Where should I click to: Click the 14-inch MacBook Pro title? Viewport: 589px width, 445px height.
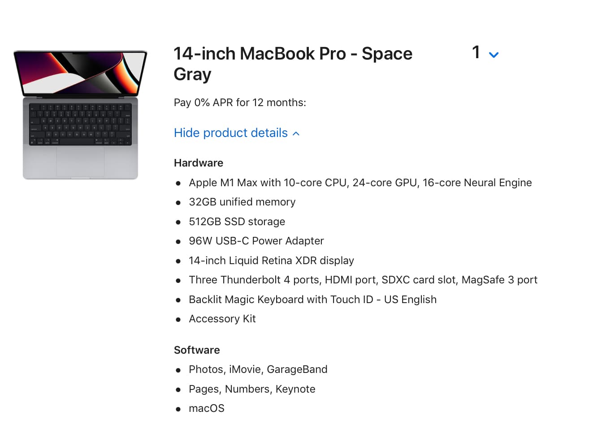tap(292, 64)
